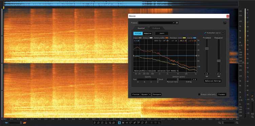Select the magic wand tool

[x=139, y=123]
